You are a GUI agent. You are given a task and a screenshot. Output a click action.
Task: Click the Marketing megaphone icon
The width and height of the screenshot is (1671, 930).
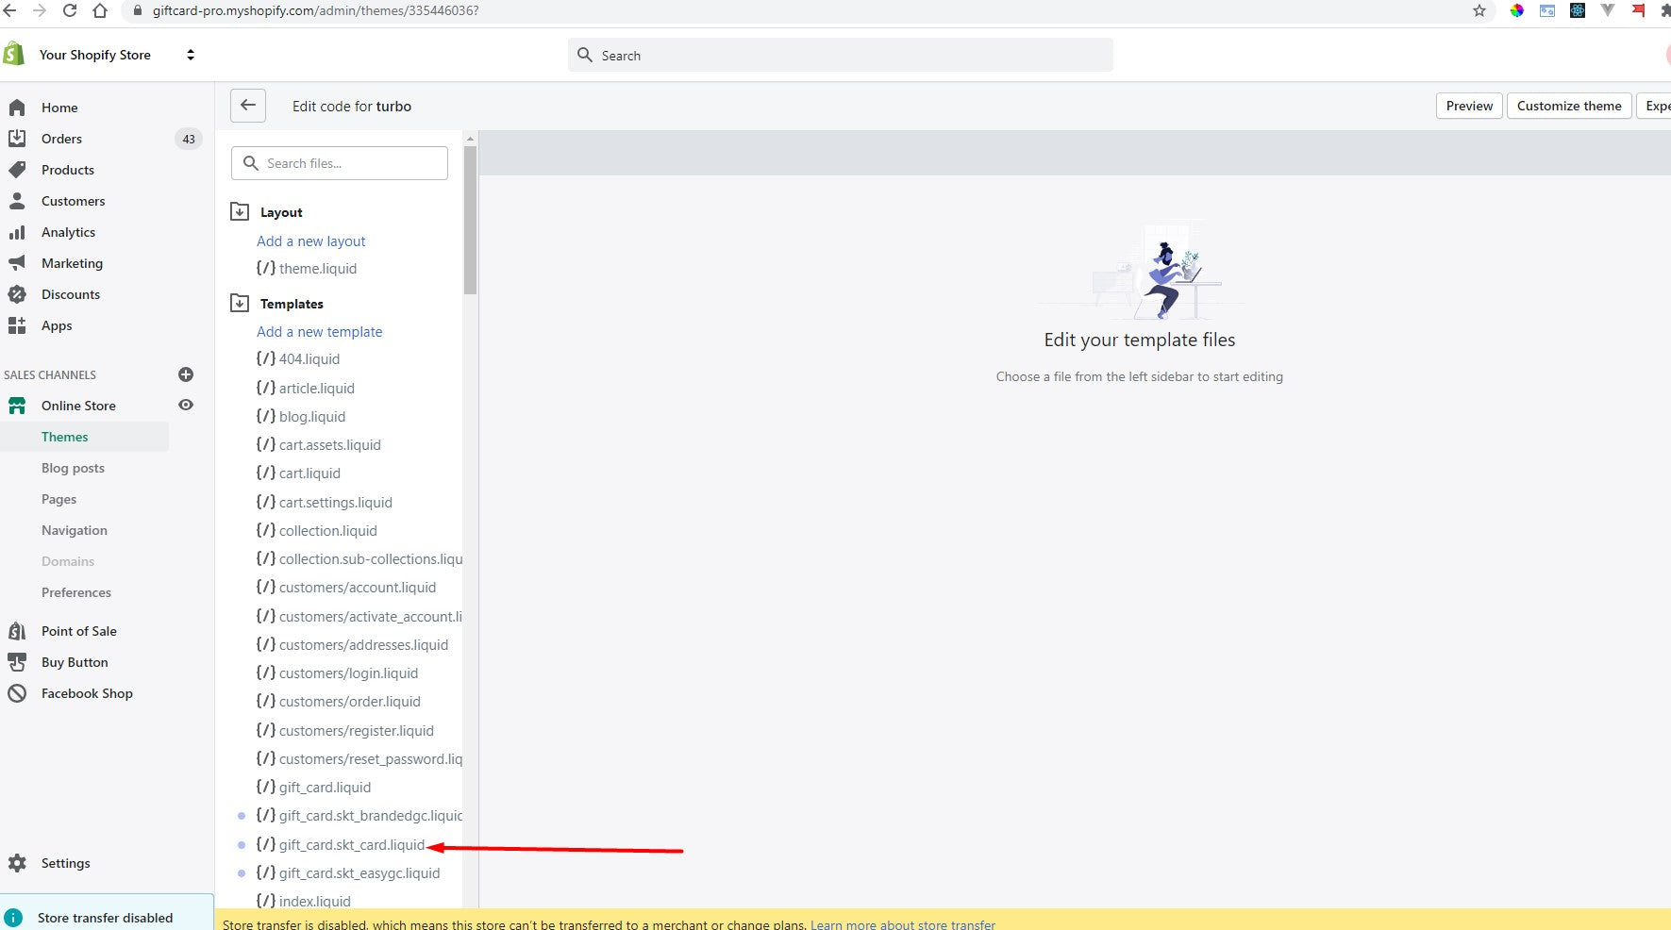tap(17, 263)
